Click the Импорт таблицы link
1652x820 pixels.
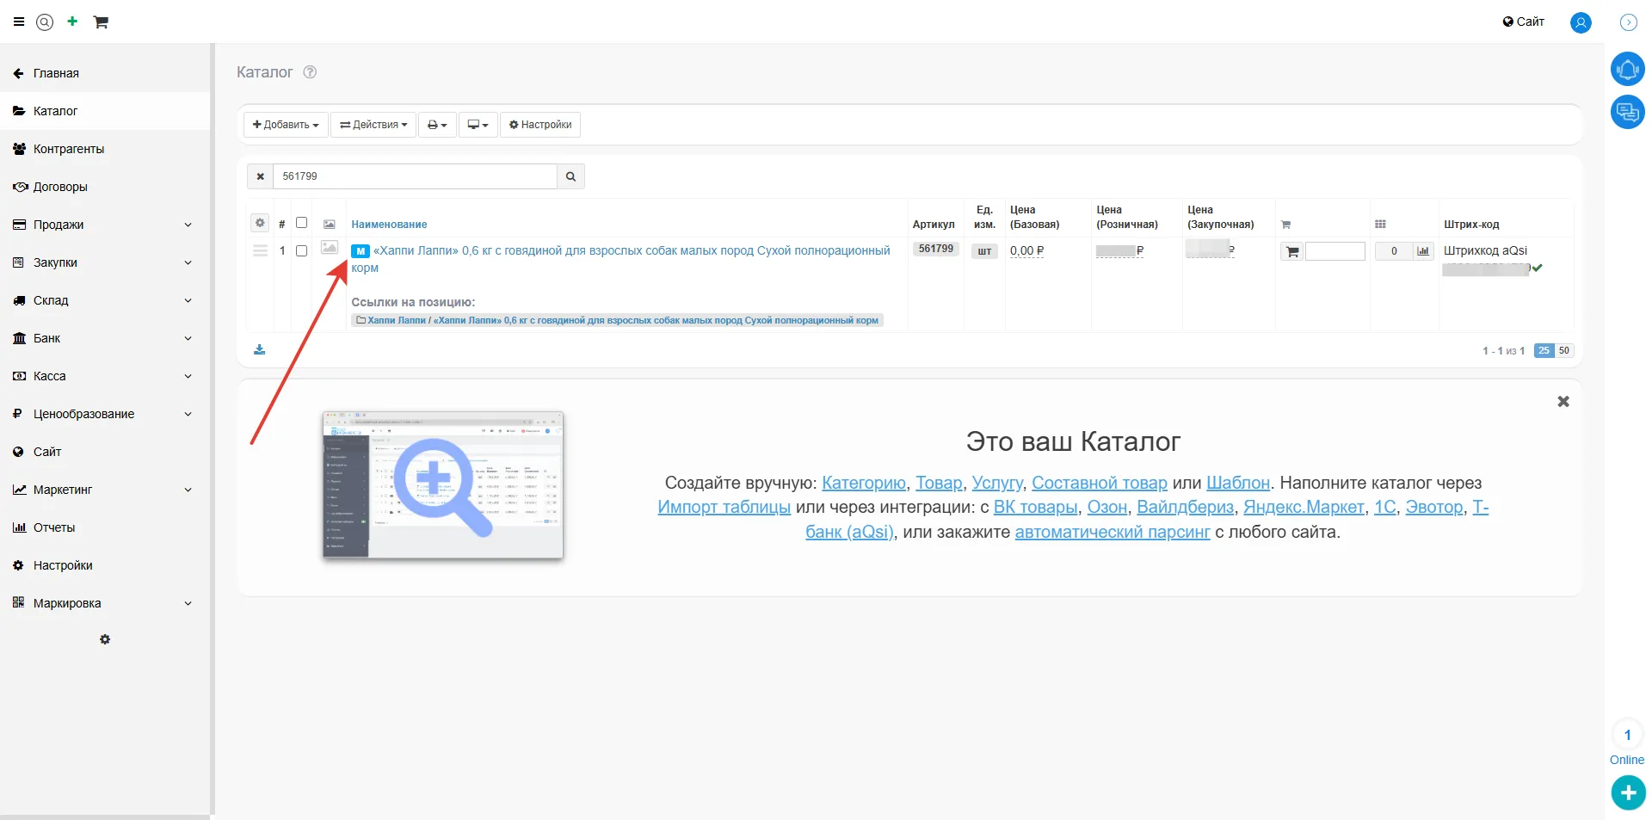point(724,508)
